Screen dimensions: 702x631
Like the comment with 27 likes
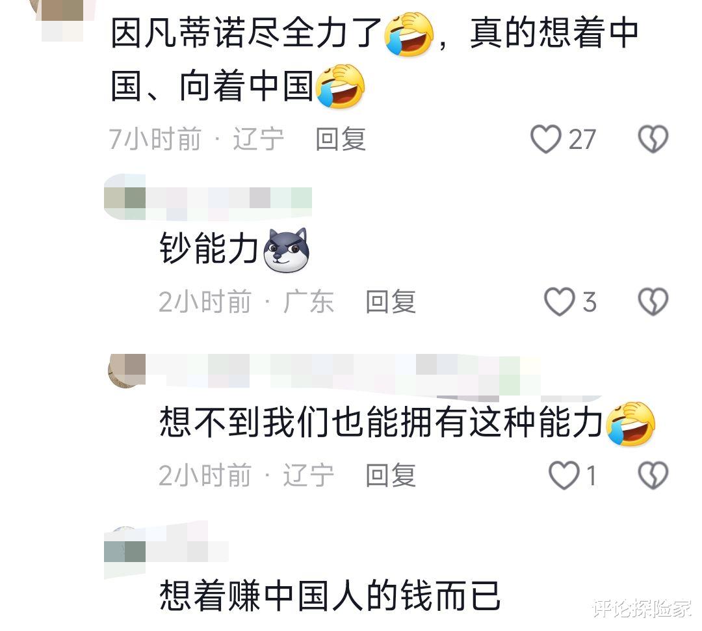pos(546,139)
